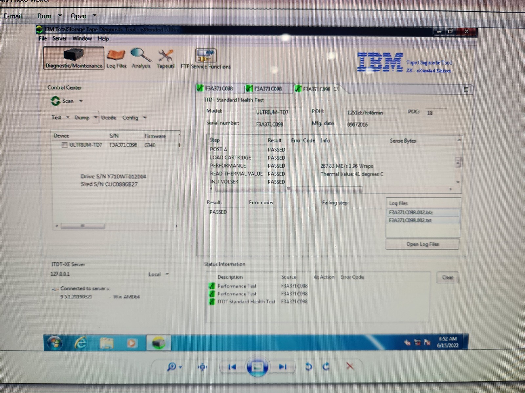Close the third F3A371C098 tab
The width and height of the screenshot is (525, 393).
(x=336, y=89)
